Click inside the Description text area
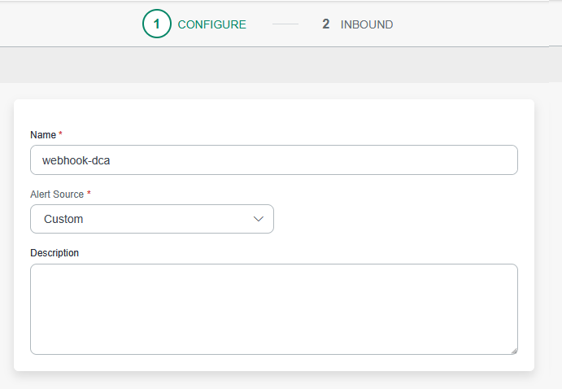The image size is (562, 389). pos(274,309)
